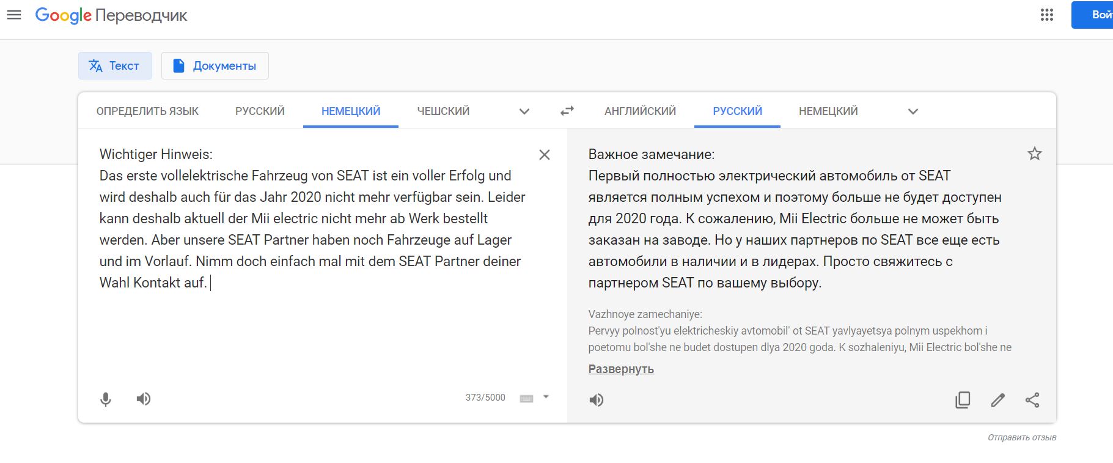Copy the translation to clipboard
The width and height of the screenshot is (1113, 463).
point(963,400)
